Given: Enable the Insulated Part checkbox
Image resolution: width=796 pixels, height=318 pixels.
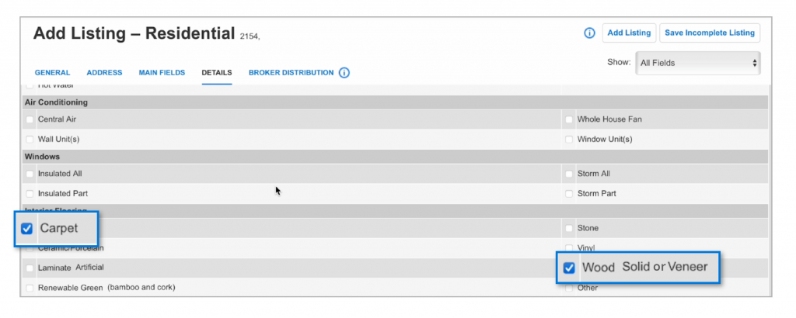Looking at the screenshot, I should (x=30, y=193).
